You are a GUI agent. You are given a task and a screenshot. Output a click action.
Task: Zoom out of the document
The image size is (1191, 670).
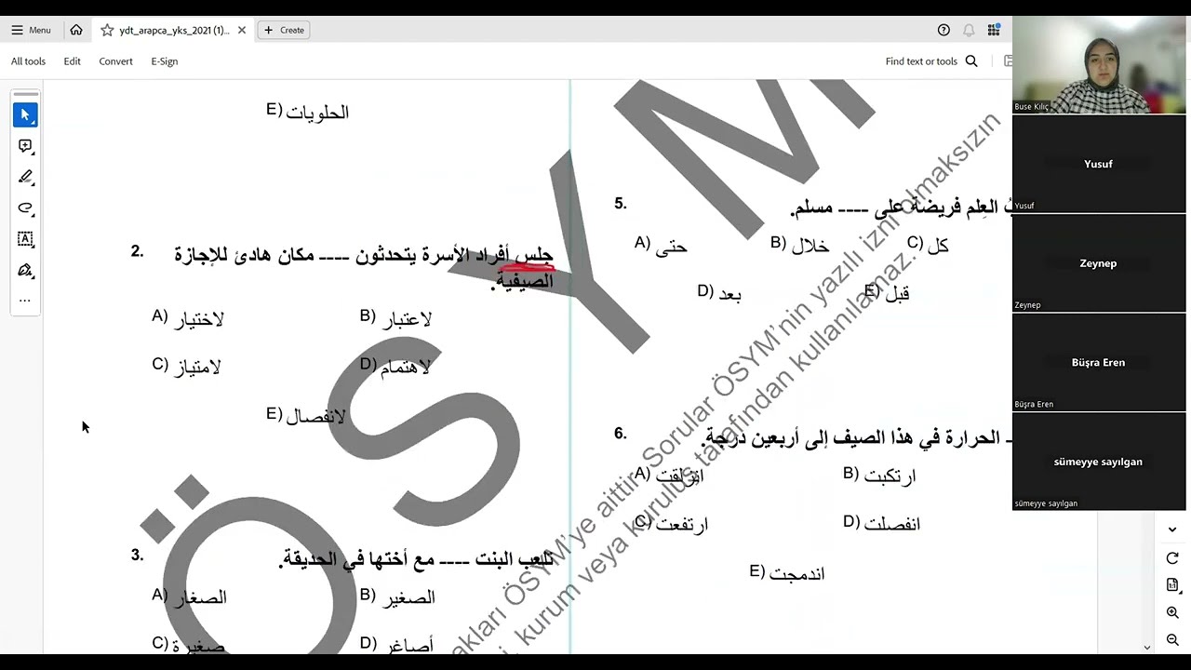(1172, 639)
